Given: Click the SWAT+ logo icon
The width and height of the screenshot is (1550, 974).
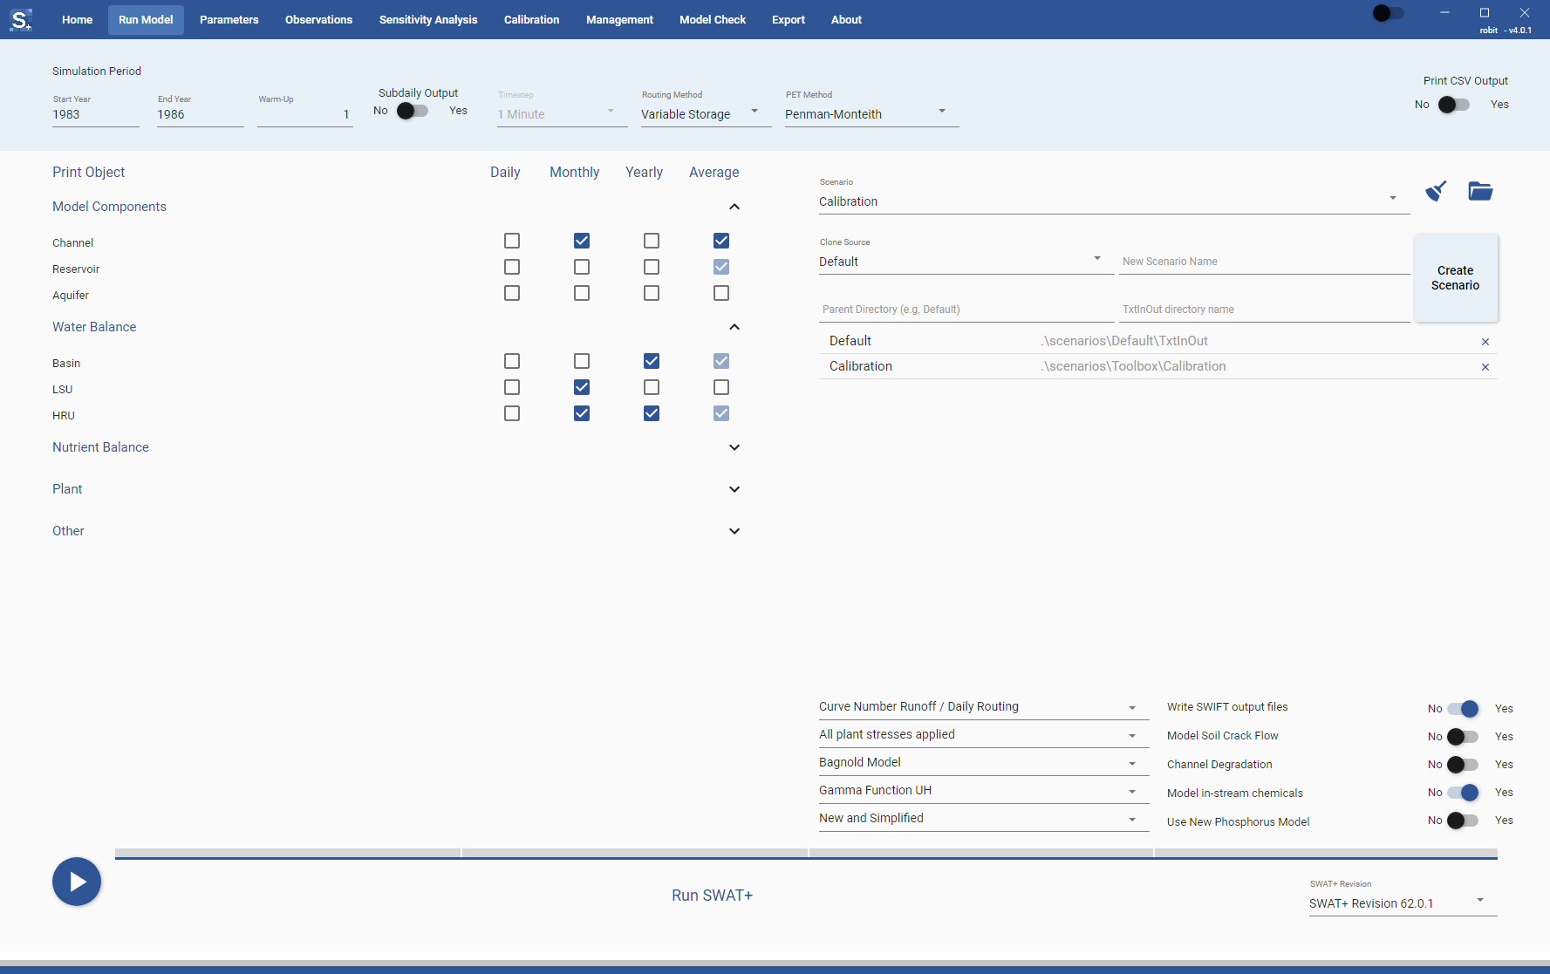Looking at the screenshot, I should [x=21, y=19].
